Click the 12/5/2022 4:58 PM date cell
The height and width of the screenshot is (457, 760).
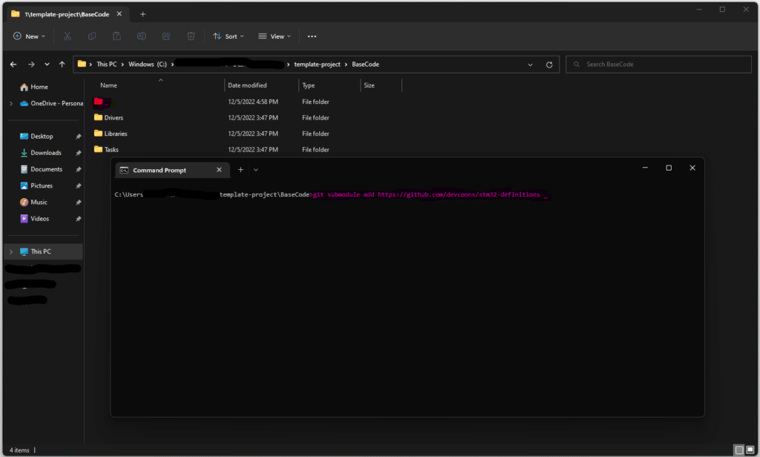click(253, 102)
